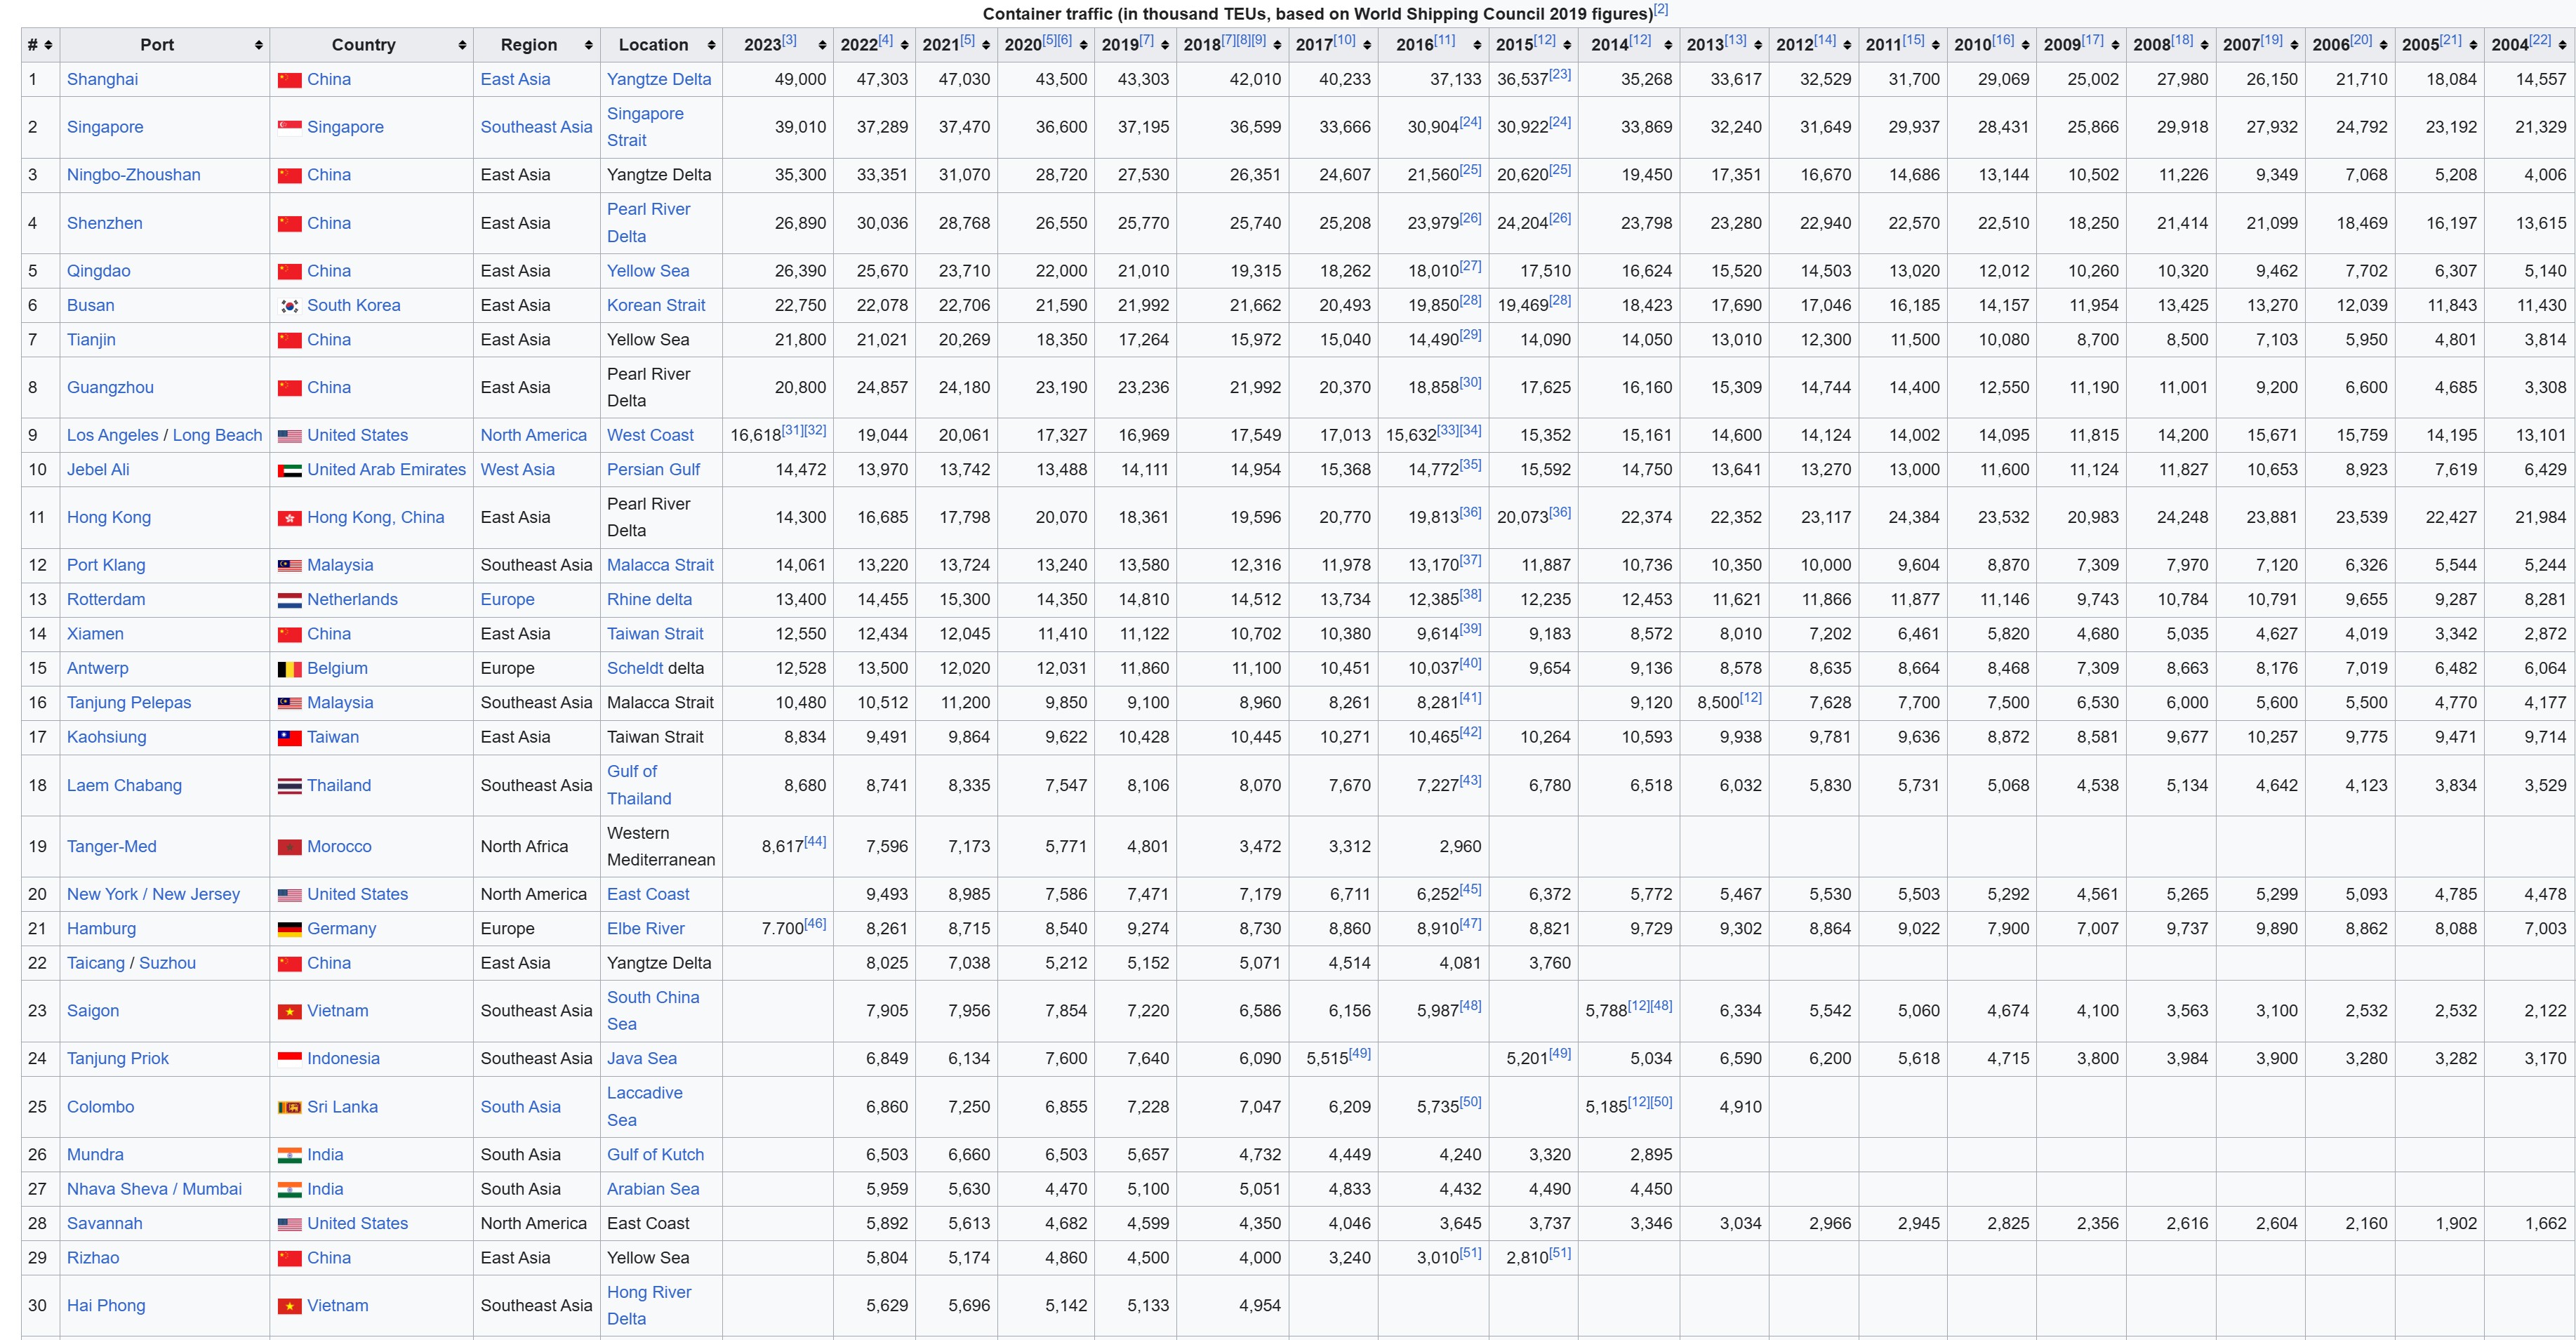2576x1340 pixels.
Task: Open the Shanghai port link
Action: (x=102, y=79)
